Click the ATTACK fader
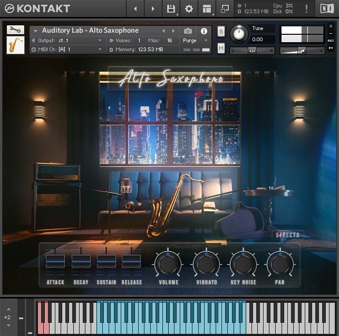The width and height of the screenshot is (339, 336). [55, 261]
